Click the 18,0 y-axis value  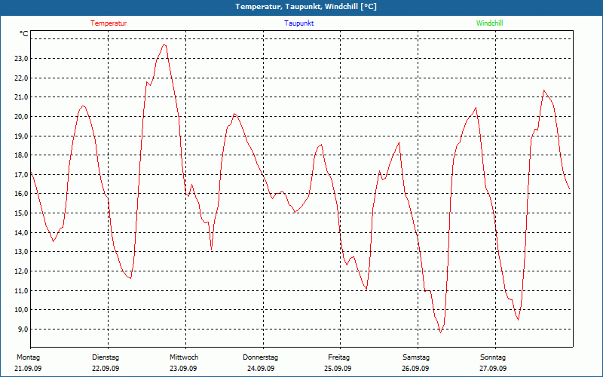coord(21,155)
